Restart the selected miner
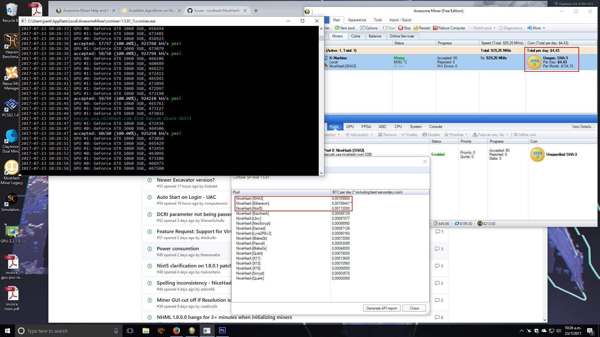The width and height of the screenshot is (600, 337). pos(422,28)
